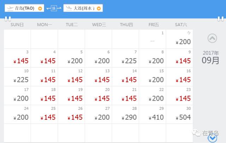The height and width of the screenshot is (143, 226).
Task: Pick September 29 fare ¥410
Action: tap(153, 114)
